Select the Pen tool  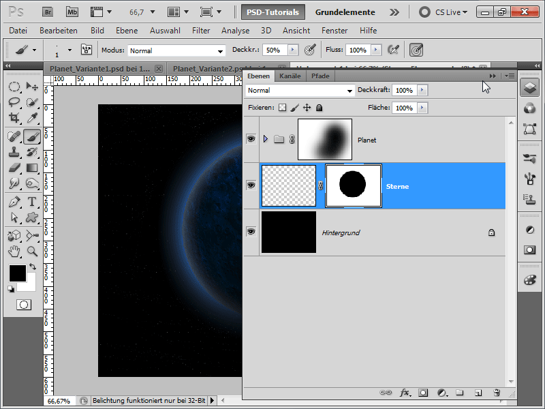click(x=14, y=202)
